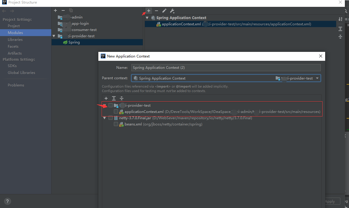The image size is (349, 208).
Task: Click the back navigation arrow
Action: (4, 11)
